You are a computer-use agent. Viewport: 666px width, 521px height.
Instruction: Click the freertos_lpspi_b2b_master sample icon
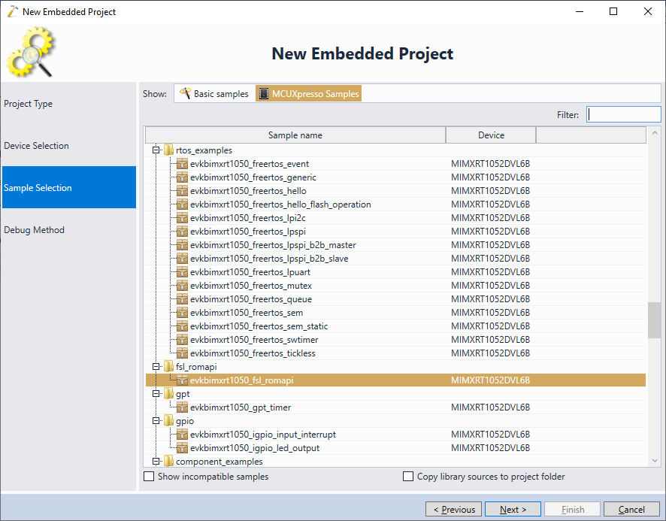[182, 245]
